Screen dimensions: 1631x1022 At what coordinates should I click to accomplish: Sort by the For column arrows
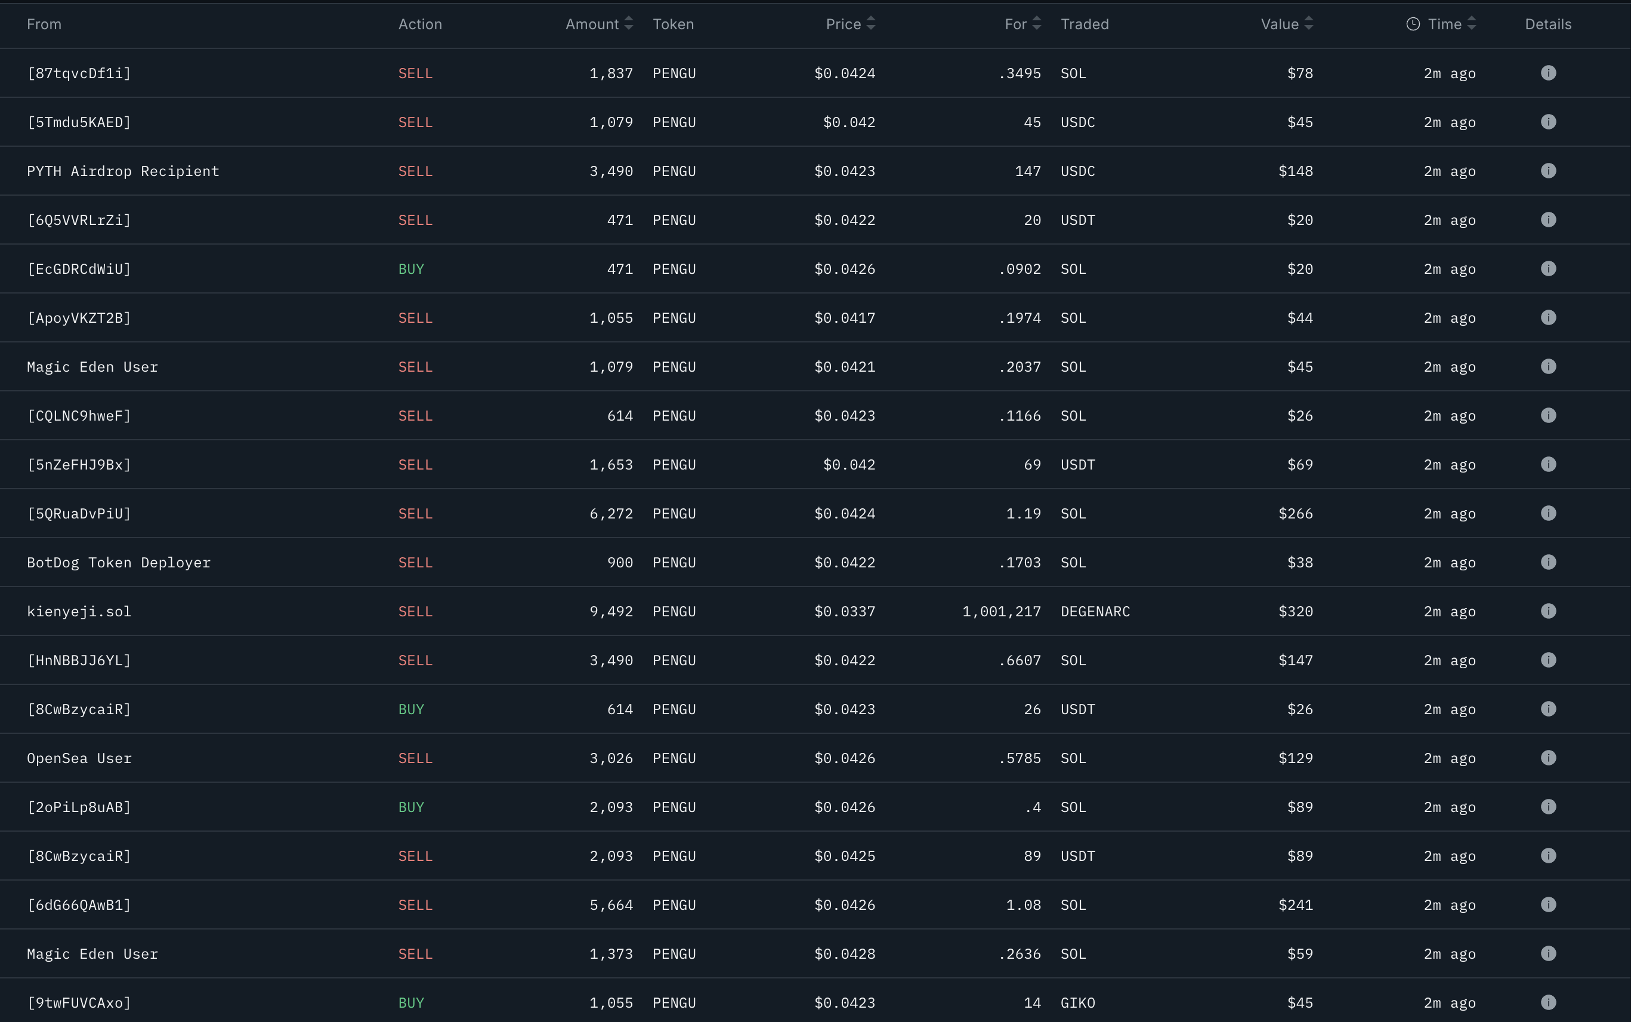1037,24
